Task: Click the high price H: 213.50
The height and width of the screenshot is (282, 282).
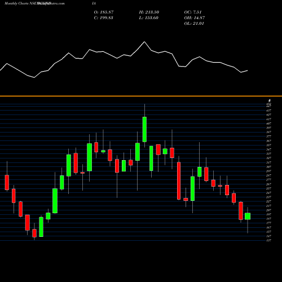Action: click(149, 12)
